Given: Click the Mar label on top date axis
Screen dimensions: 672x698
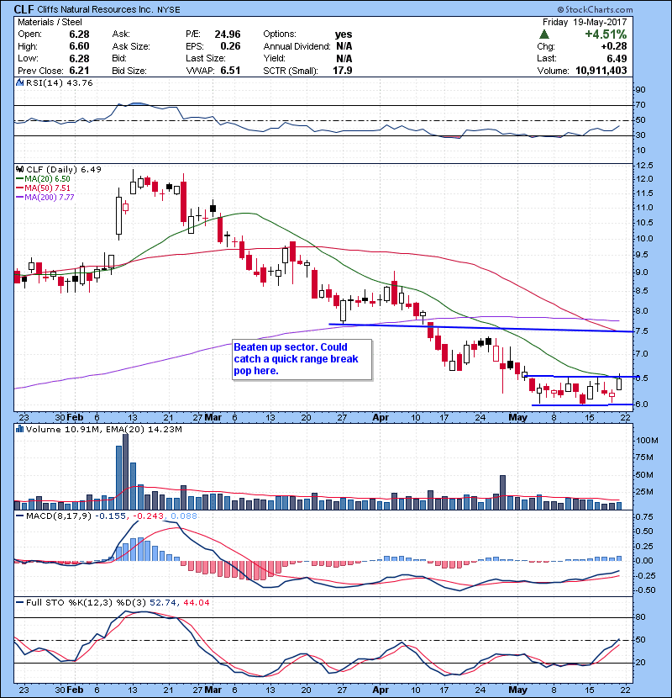Looking at the screenshot, I should click(213, 418).
